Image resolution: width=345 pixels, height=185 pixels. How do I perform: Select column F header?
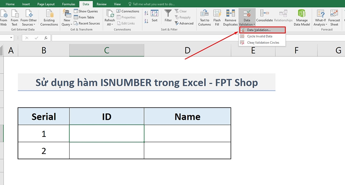click(296, 50)
